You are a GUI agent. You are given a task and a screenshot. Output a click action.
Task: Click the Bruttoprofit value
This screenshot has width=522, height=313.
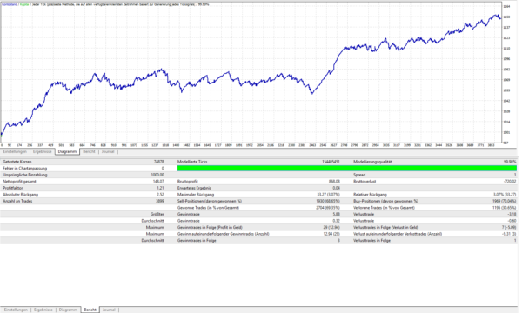click(x=335, y=182)
